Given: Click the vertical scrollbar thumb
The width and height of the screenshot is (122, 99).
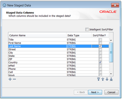Looking at the screenshot, I should (x=111, y=52).
